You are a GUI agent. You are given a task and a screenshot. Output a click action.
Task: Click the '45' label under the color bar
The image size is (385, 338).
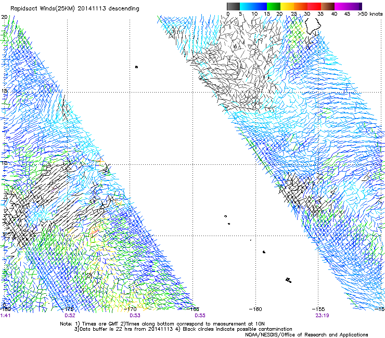(347, 14)
